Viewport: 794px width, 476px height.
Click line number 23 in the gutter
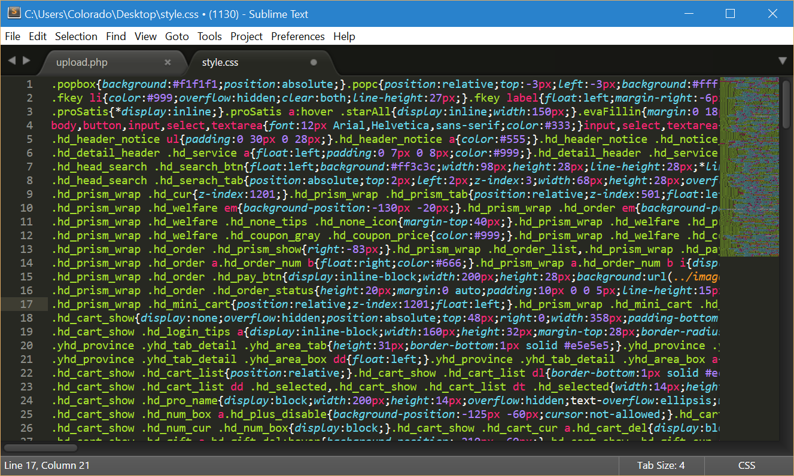click(x=26, y=387)
